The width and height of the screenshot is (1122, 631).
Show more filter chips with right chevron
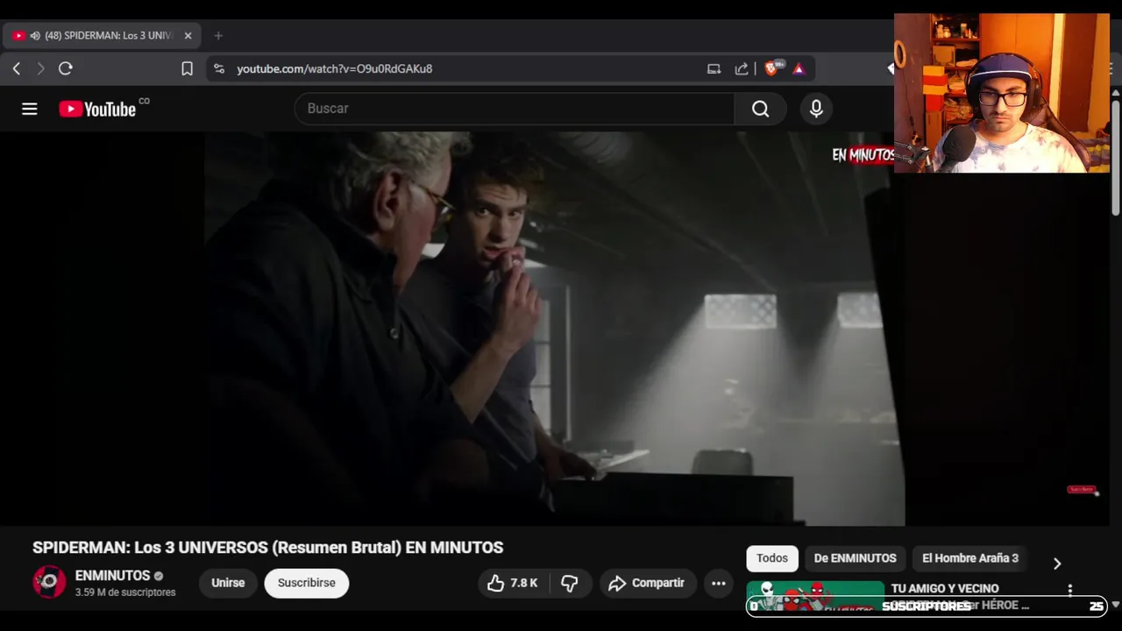point(1056,564)
